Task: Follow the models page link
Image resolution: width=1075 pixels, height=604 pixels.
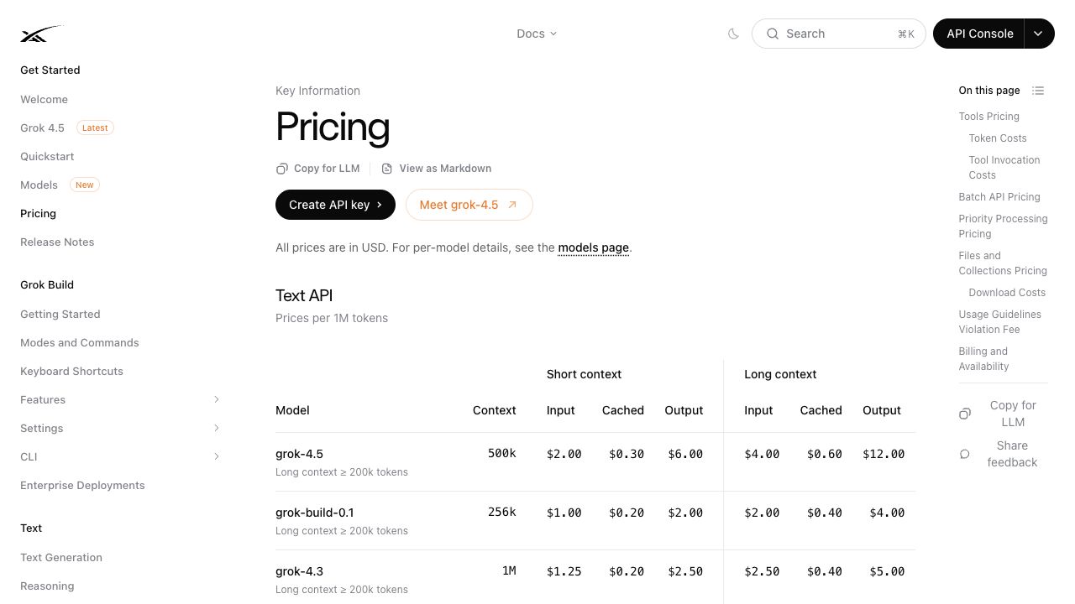Action: [593, 247]
